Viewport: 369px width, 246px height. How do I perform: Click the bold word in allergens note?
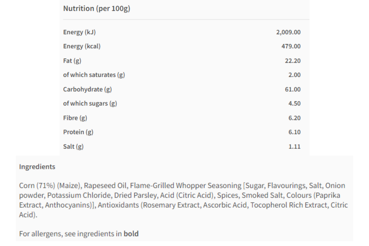[x=131, y=234]
